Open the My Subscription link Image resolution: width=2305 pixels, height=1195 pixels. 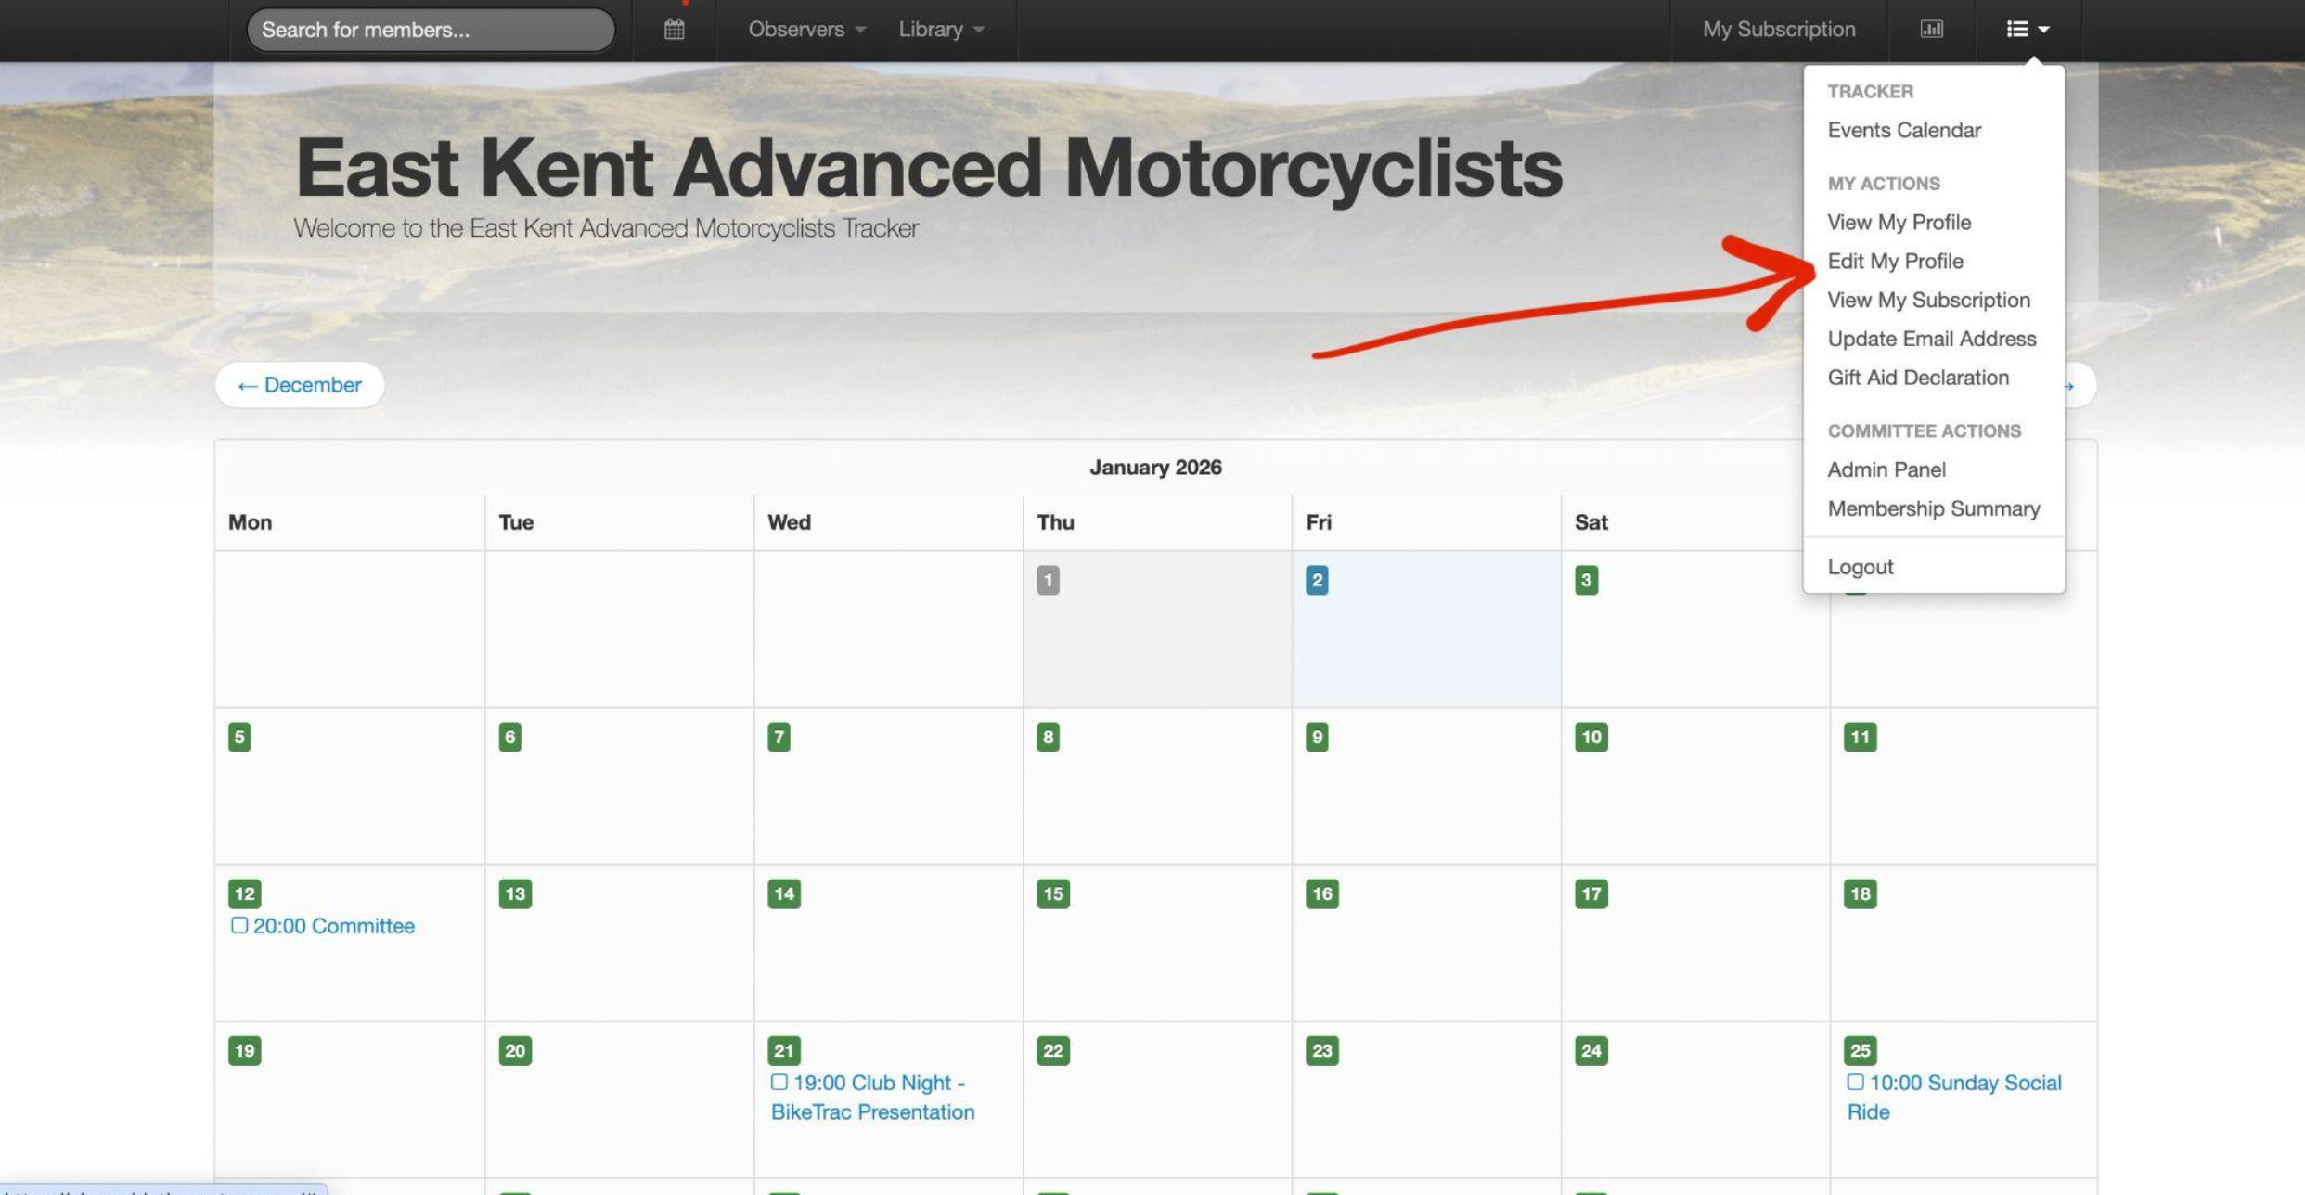(x=1778, y=30)
